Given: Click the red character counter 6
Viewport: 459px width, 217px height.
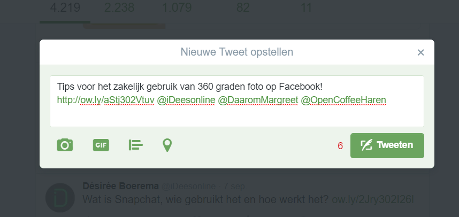Looking at the screenshot, I should [340, 145].
